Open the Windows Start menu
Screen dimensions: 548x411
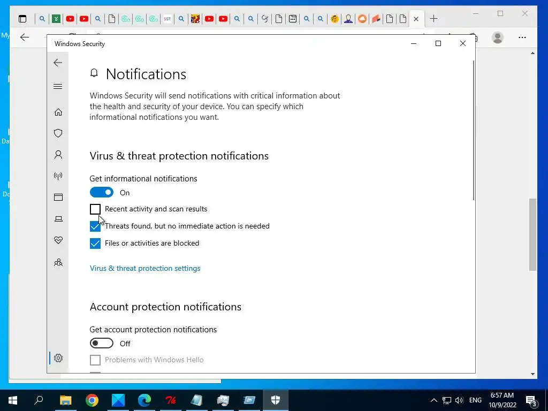[13, 400]
